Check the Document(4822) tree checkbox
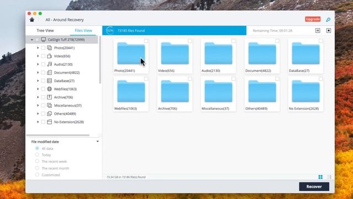Image resolution: width=353 pixels, height=199 pixels. (43, 72)
